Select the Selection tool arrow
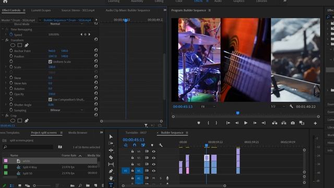 pos(111,137)
